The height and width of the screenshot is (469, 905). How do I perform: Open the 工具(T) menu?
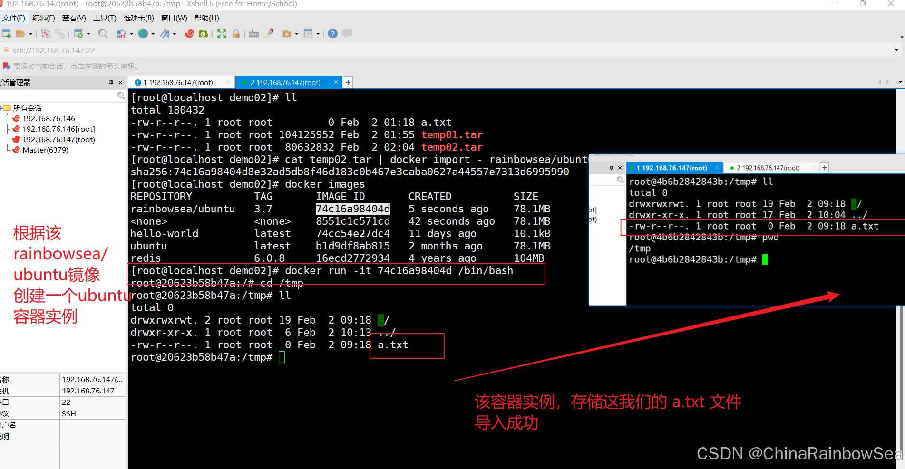coord(105,18)
